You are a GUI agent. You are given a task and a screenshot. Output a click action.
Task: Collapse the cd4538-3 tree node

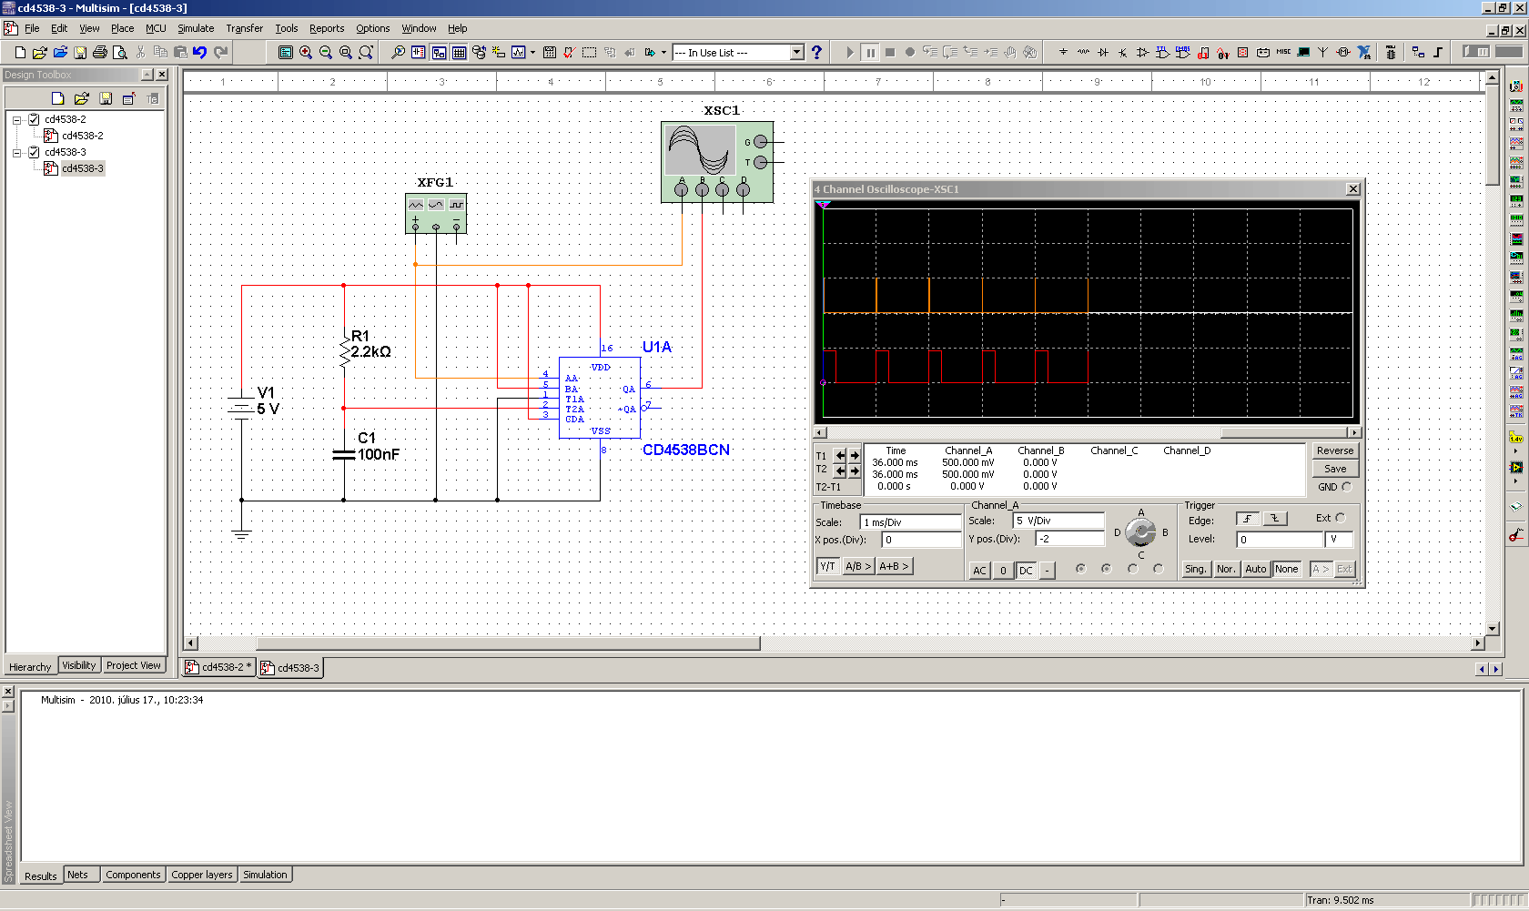point(16,152)
